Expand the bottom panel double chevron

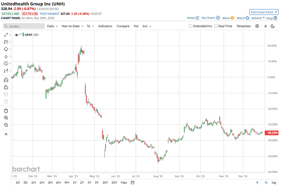[257, 182]
